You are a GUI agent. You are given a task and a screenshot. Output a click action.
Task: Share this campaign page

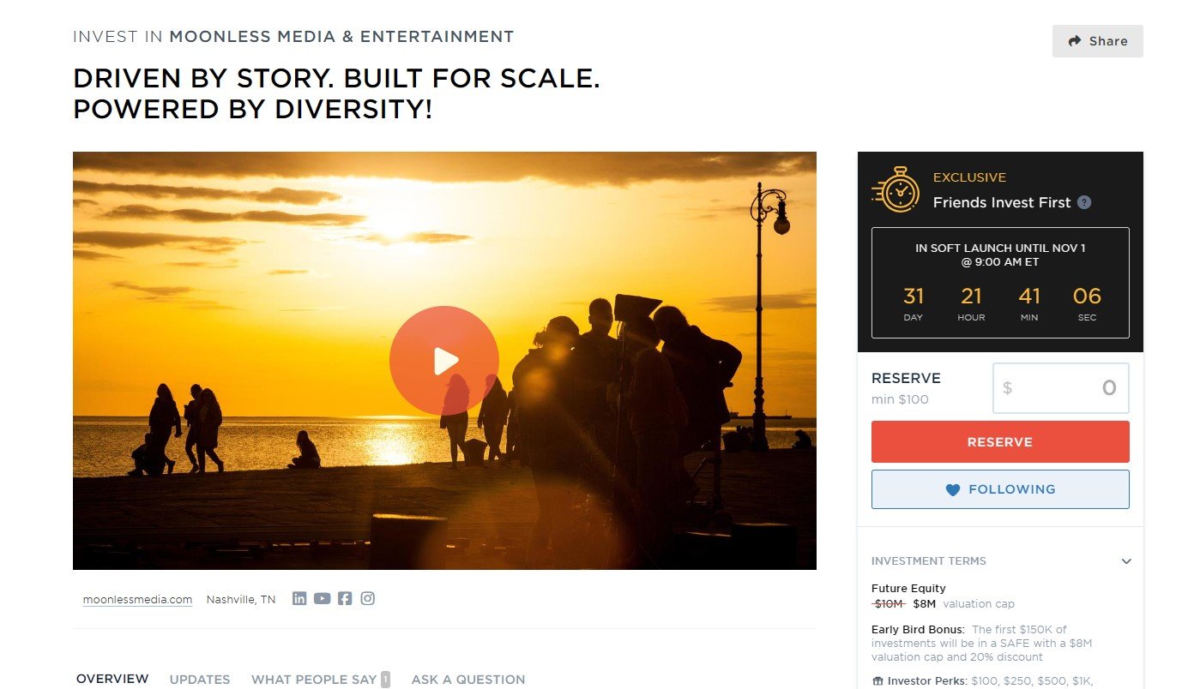click(x=1098, y=41)
